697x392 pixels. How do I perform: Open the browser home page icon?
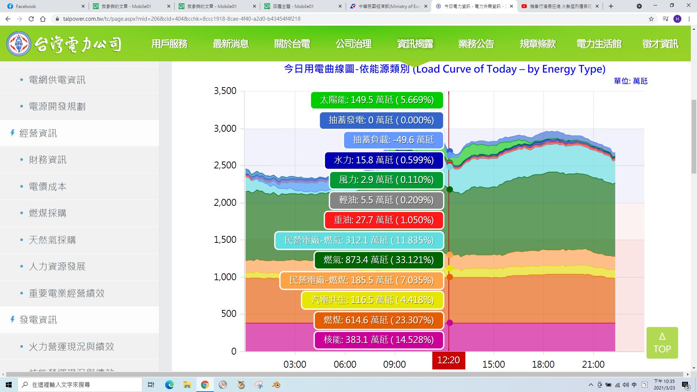click(x=43, y=19)
